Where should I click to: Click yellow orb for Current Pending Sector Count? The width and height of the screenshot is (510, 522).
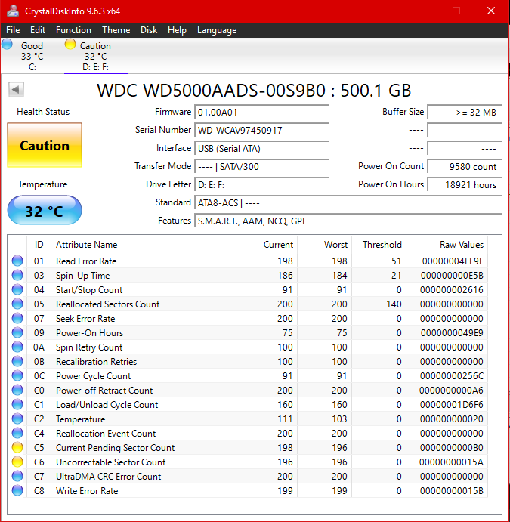click(x=17, y=447)
